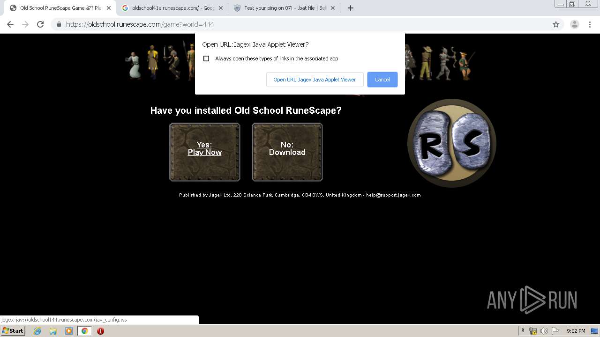Close the Old School RuneScape Game tab
The height and width of the screenshot is (337, 600).
tap(108, 8)
